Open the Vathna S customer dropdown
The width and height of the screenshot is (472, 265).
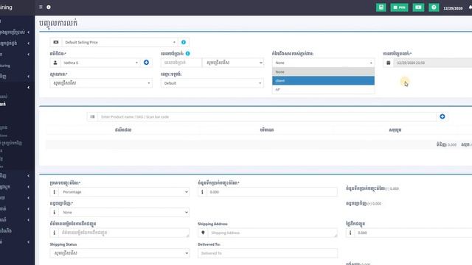(x=101, y=63)
